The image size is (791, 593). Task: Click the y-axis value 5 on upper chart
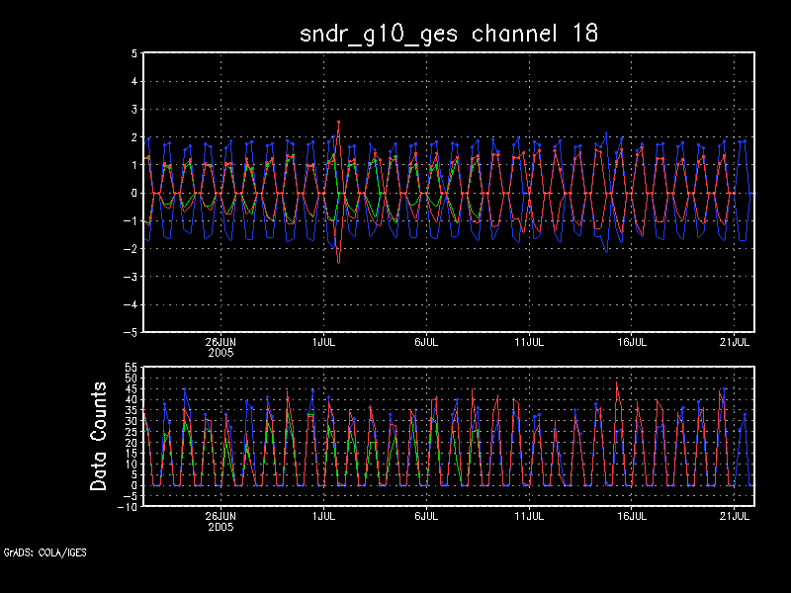pos(132,53)
